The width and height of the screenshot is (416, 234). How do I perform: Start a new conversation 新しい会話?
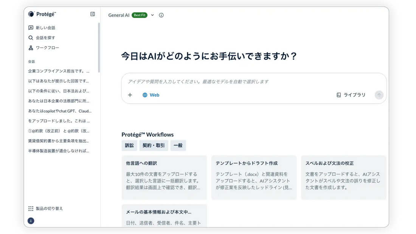(42, 28)
